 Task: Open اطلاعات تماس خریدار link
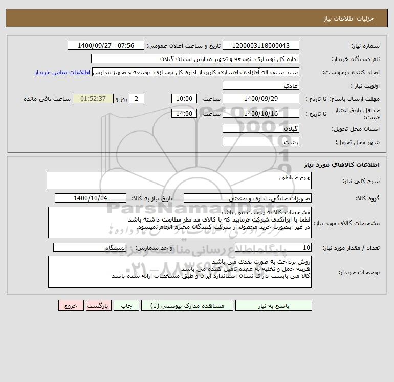[62, 72]
